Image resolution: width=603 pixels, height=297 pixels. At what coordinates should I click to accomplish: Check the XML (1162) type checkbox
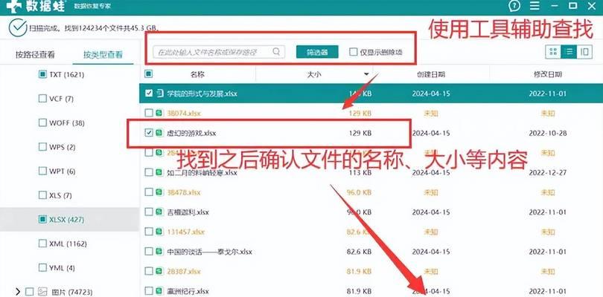[x=42, y=244]
